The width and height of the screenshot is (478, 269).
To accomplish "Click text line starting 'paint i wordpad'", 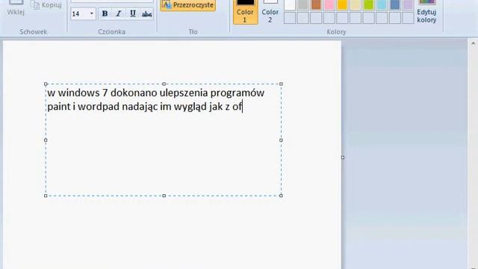I will click(145, 107).
